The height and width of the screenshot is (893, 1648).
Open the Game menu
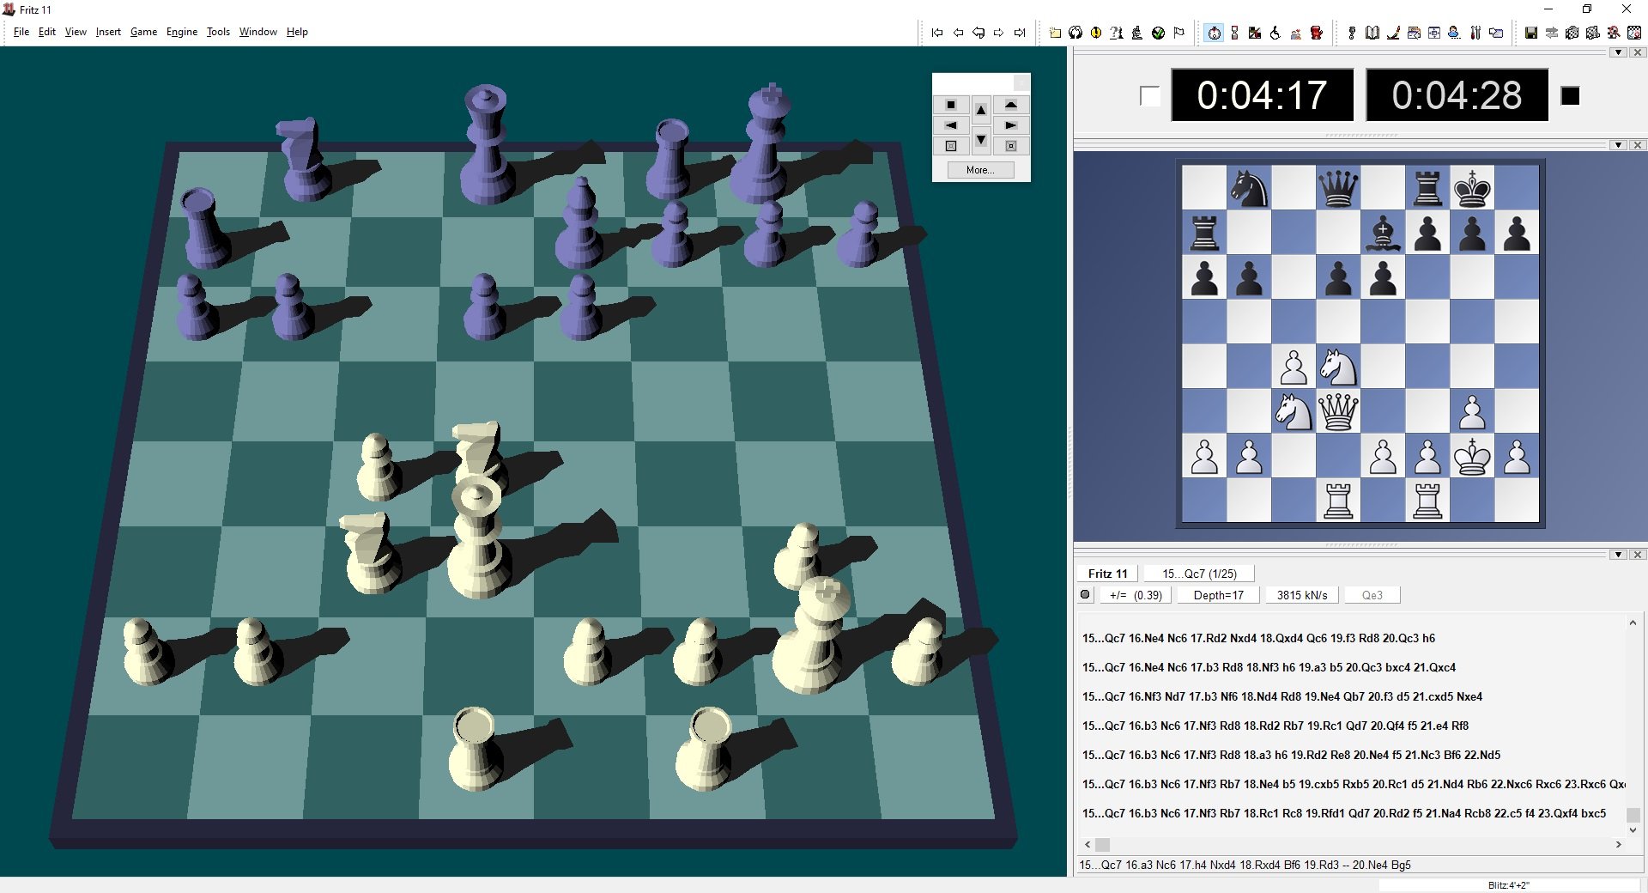point(143,32)
